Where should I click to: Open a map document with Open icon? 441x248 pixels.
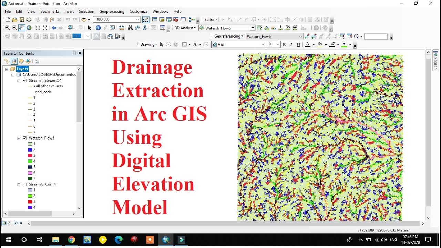point(15,20)
